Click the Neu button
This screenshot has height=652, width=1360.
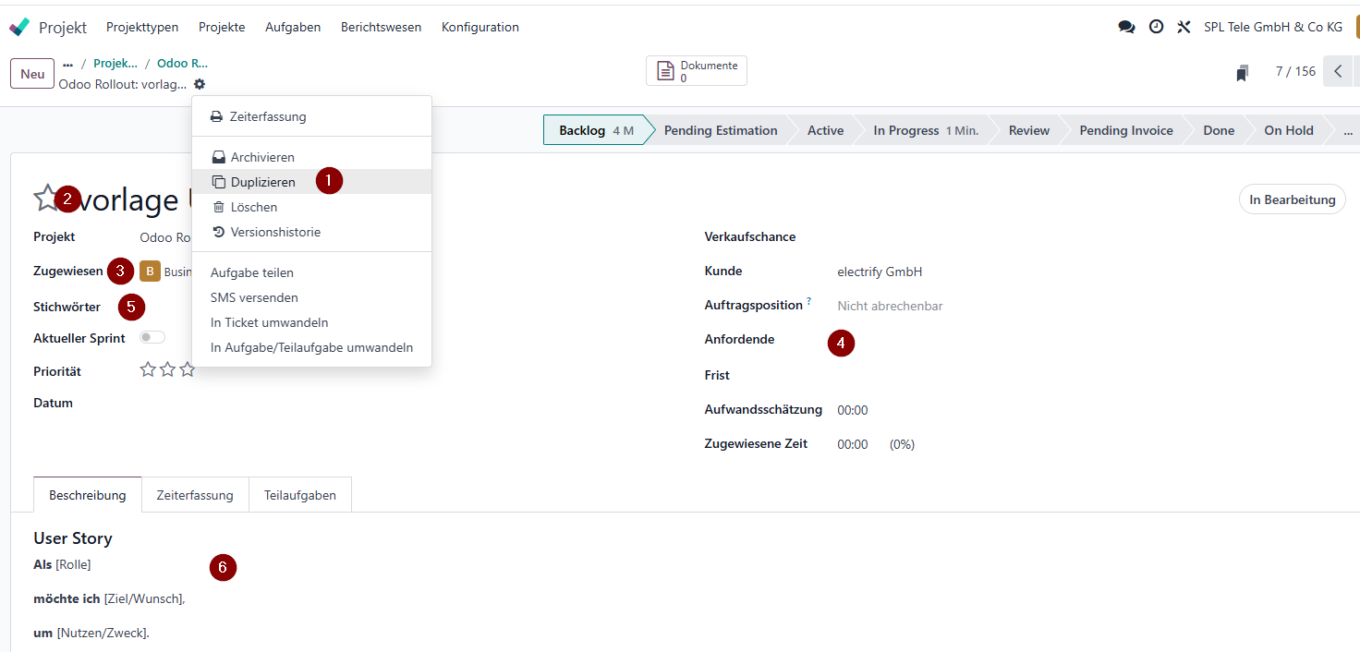pyautogui.click(x=32, y=74)
